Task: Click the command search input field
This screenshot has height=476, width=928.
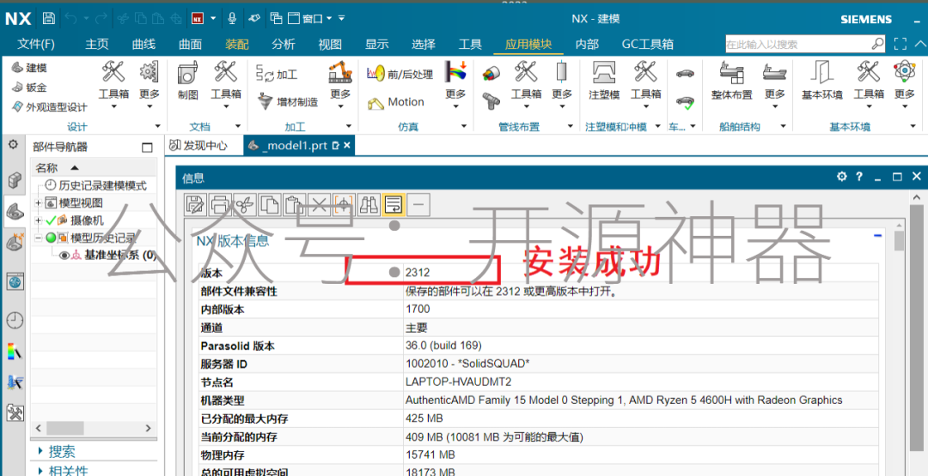Action: pos(799,45)
